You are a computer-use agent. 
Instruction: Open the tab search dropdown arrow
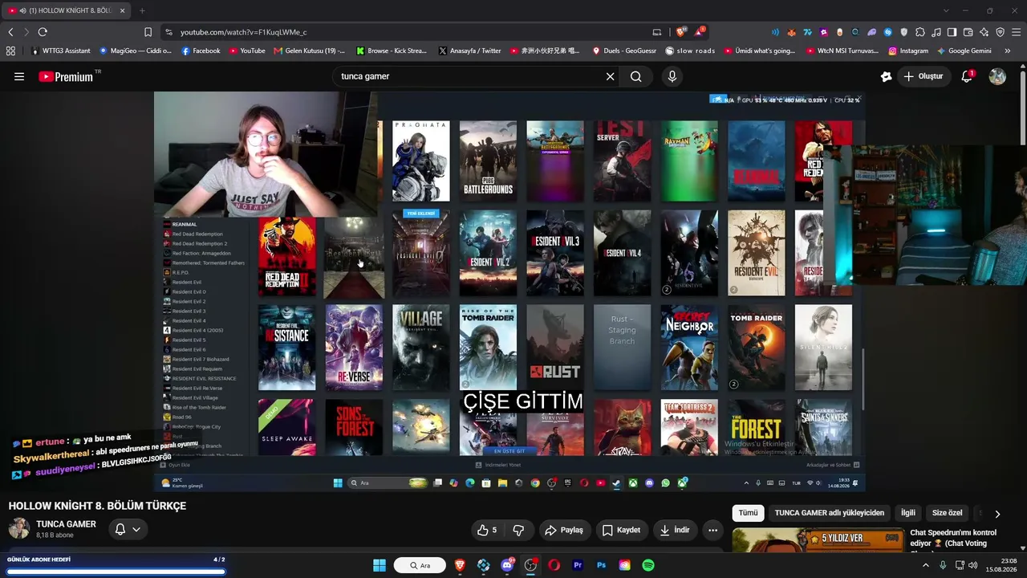[946, 10]
